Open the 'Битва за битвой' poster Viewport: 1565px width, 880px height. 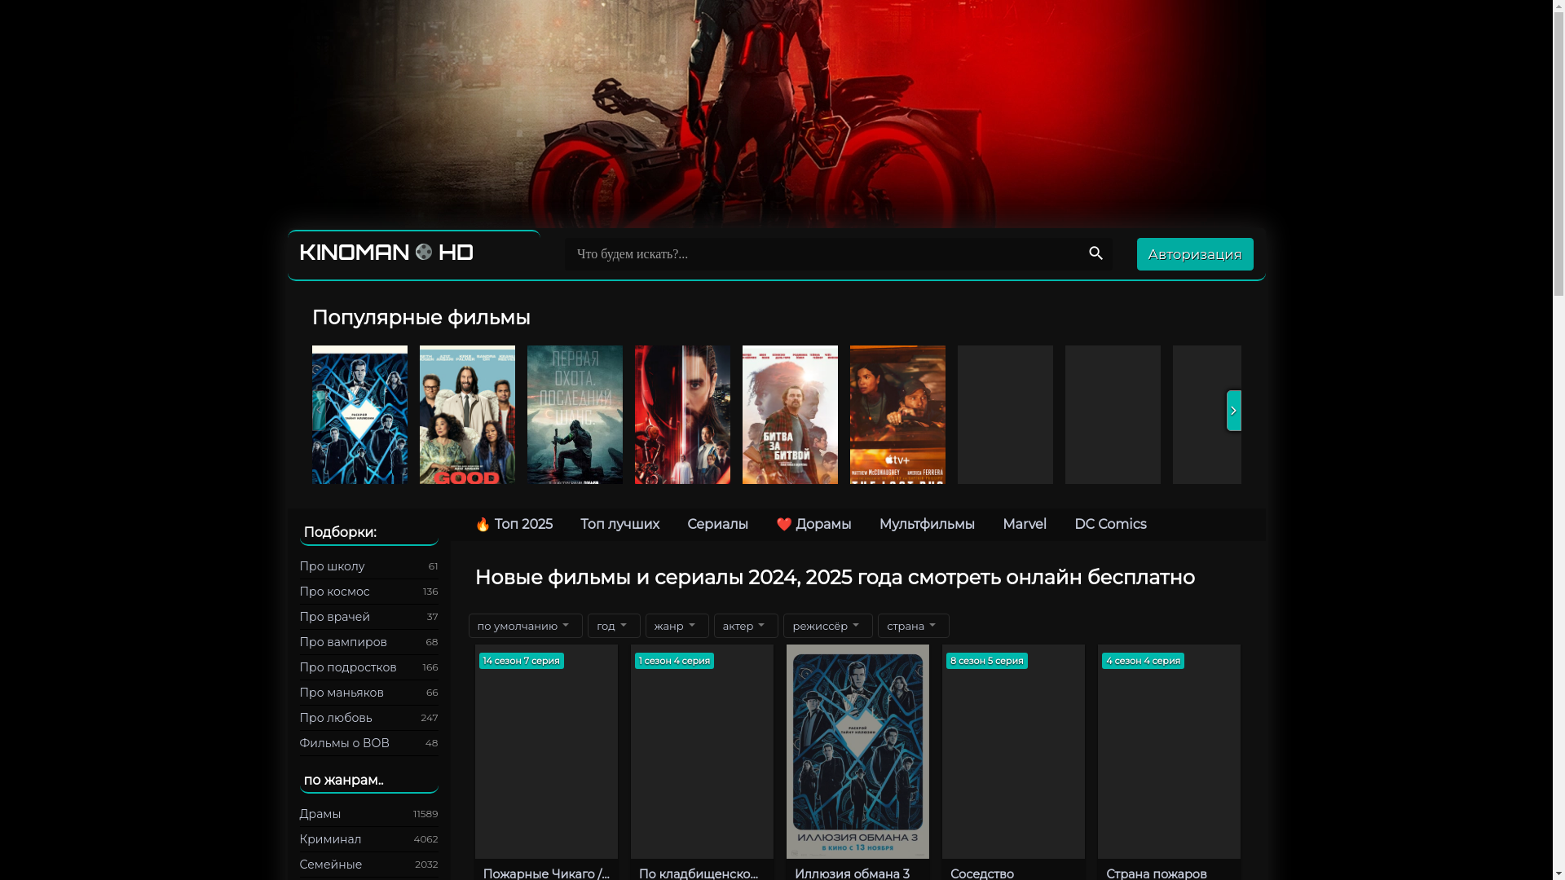pos(790,415)
